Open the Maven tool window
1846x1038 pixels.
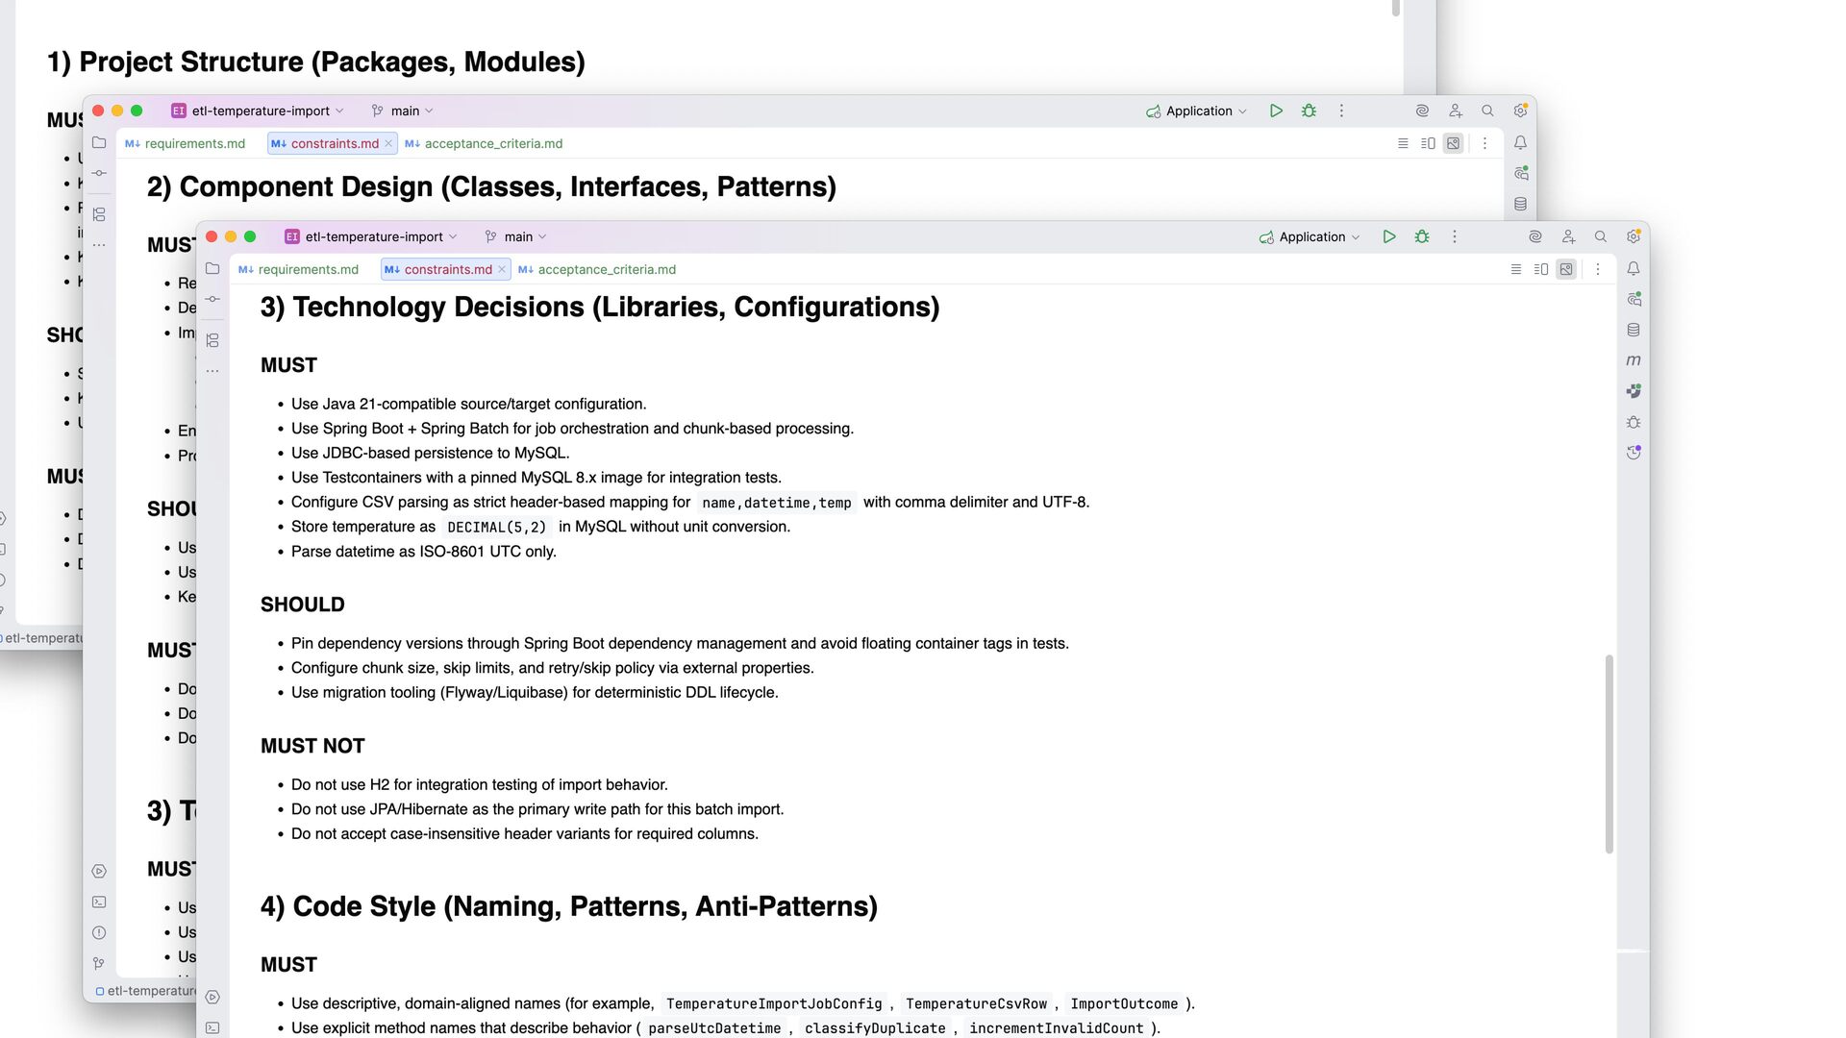1634,360
